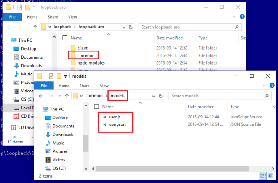Viewport: 278px width, 183px height.
Task: Click horizontal scroll right arrow in models window
Action: pos(273,169)
